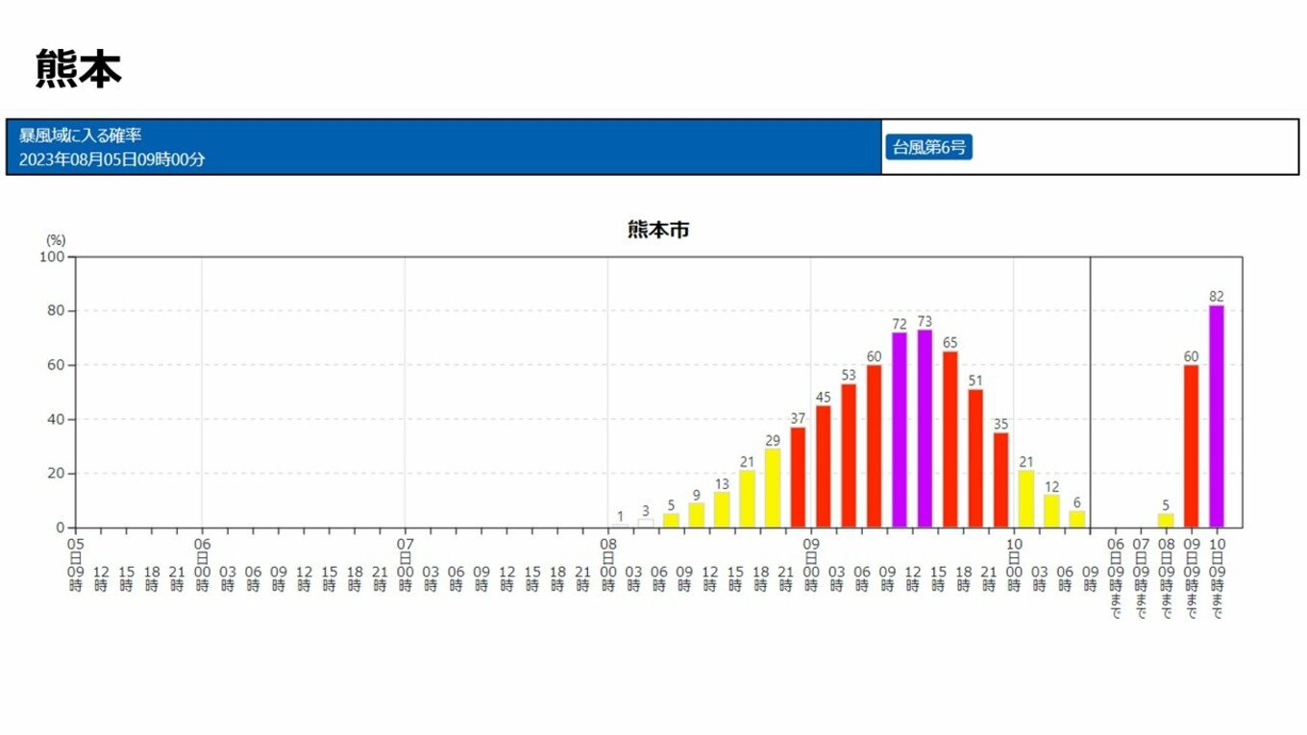Select the yellow bar labeled 13

tap(722, 510)
